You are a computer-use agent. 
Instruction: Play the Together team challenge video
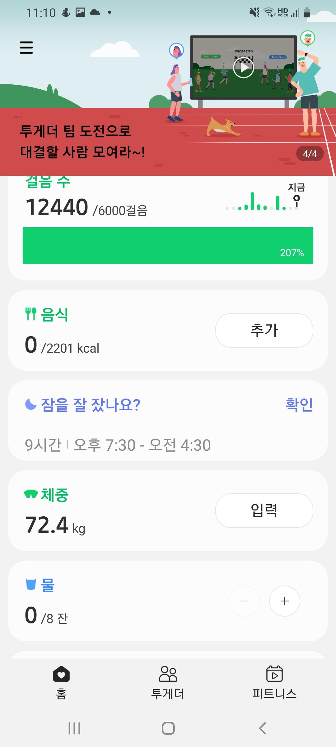[244, 68]
